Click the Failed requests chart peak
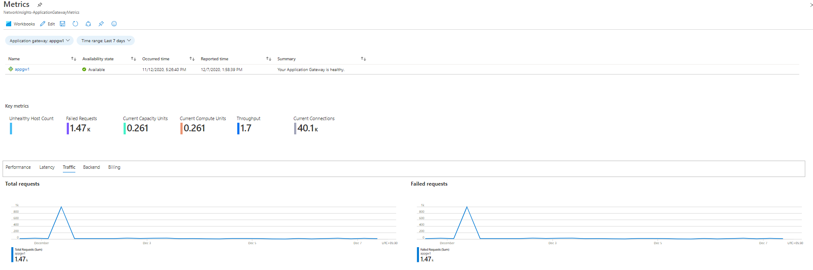 (467, 207)
